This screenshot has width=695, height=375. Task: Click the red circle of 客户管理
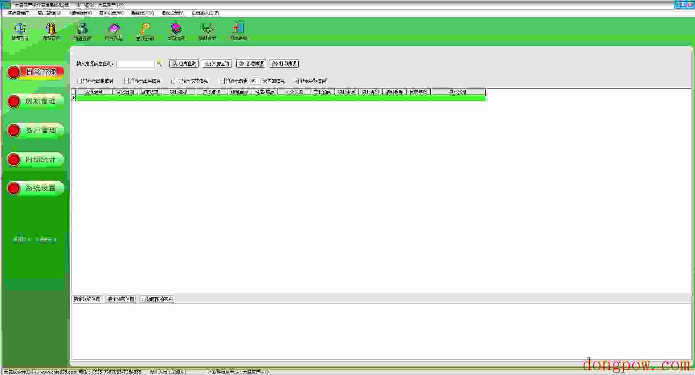(14, 130)
